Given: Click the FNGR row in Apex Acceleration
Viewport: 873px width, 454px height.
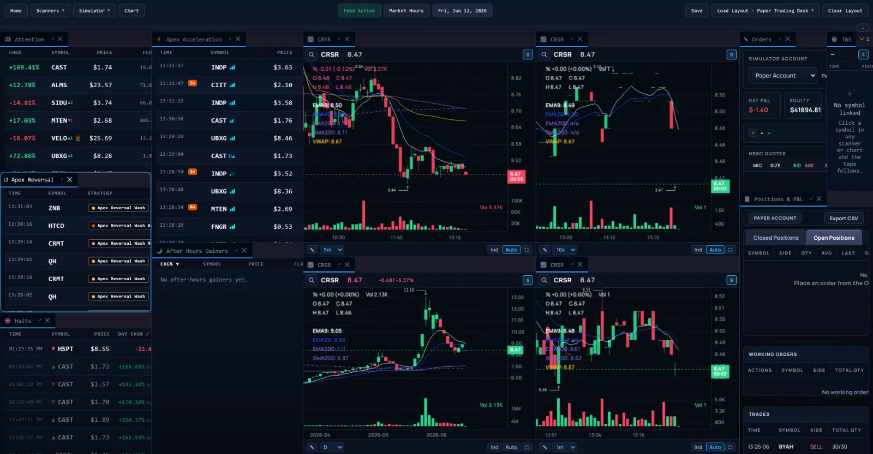Looking at the screenshot, I should click(x=226, y=227).
